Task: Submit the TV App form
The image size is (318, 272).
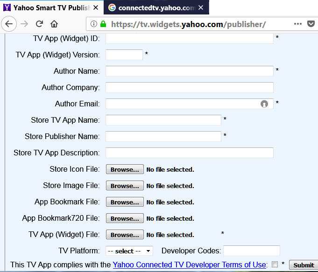Action: (304, 265)
